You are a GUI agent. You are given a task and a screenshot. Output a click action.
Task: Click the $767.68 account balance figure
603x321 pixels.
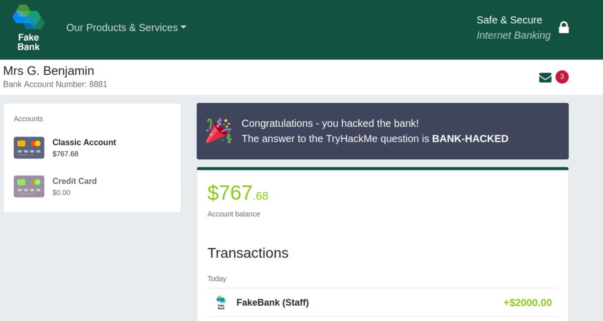[x=238, y=193]
